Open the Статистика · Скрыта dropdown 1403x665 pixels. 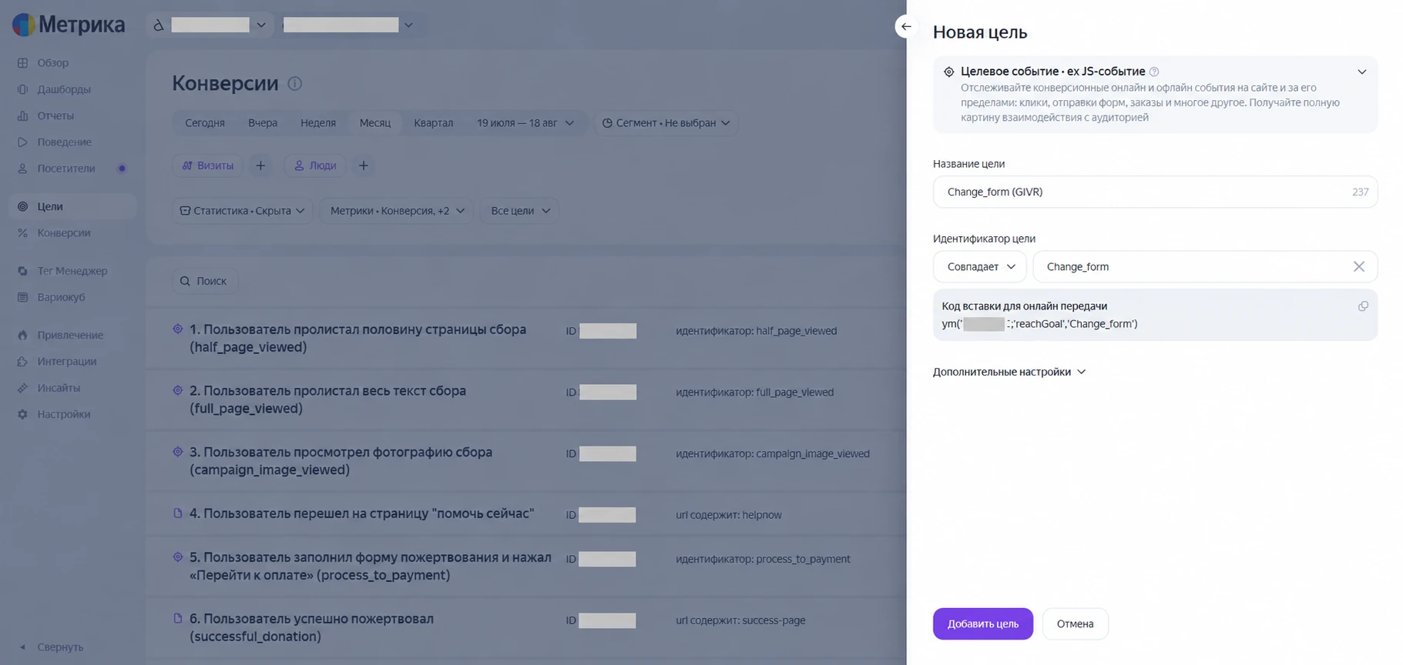242,211
